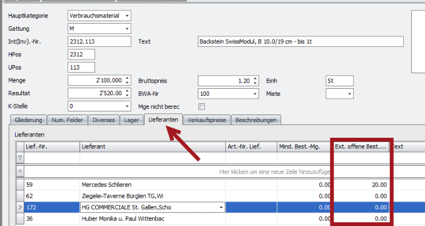Viewport: 425px width, 226px height.
Task: Increase the Menge value with up arrow
Action: click(127, 79)
